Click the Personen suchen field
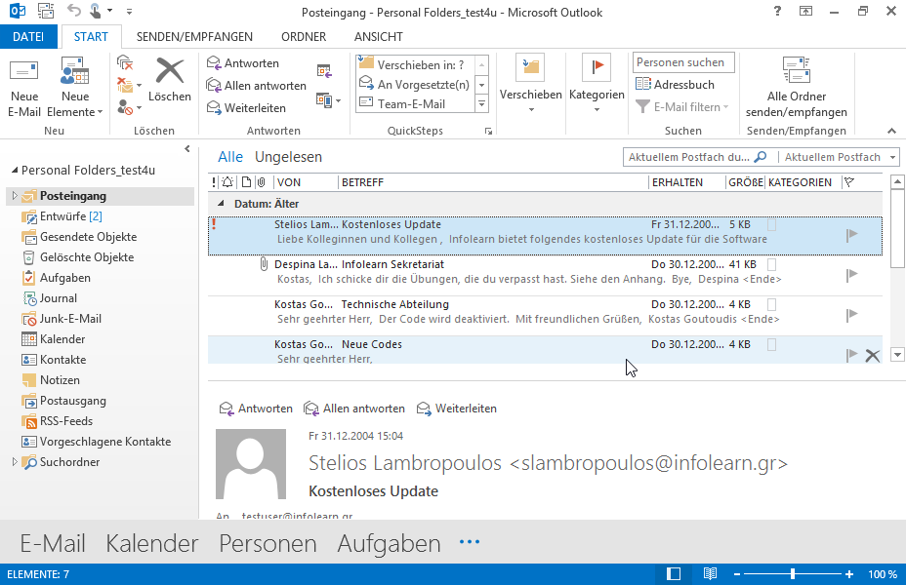Screen dimensions: 906x585 point(683,62)
